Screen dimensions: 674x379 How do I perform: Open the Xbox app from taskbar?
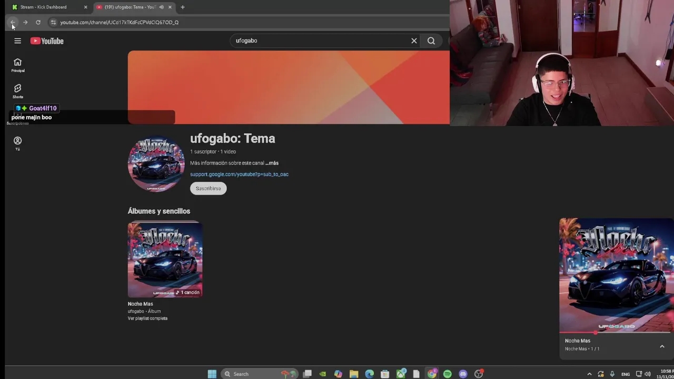point(401,374)
